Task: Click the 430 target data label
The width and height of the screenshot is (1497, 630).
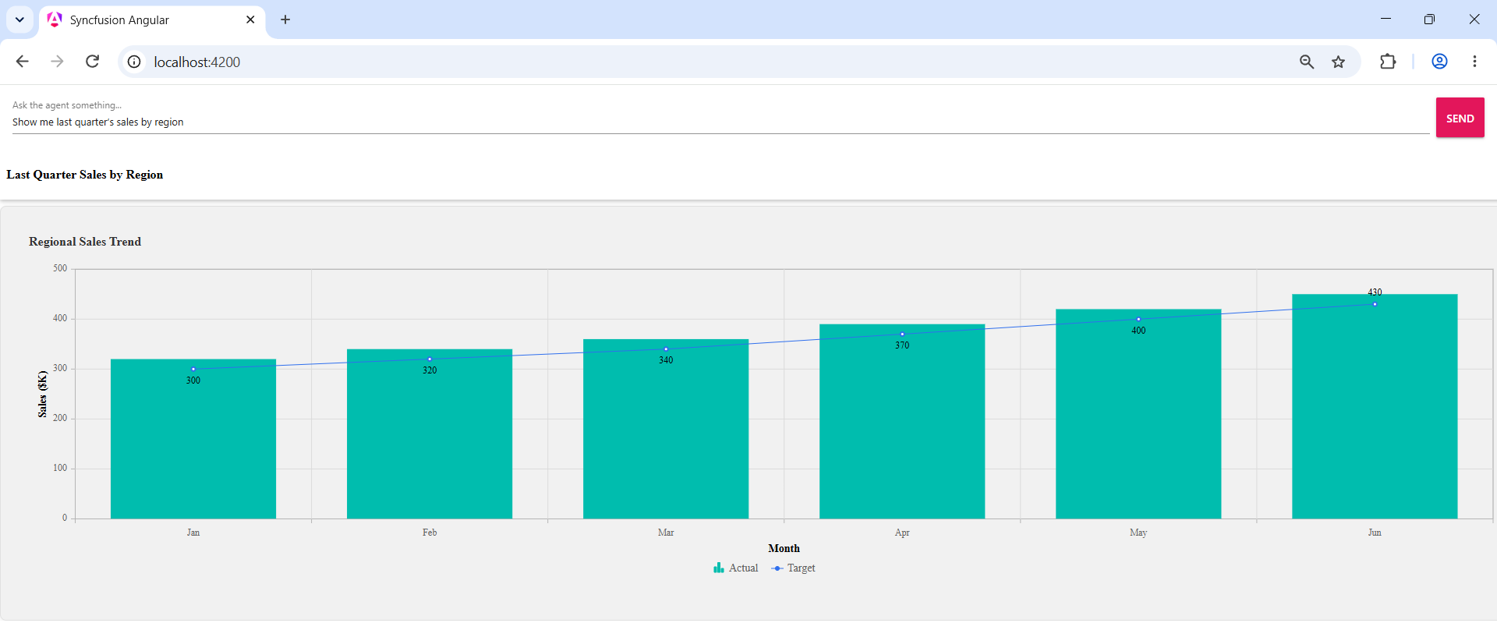Action: (x=1375, y=292)
